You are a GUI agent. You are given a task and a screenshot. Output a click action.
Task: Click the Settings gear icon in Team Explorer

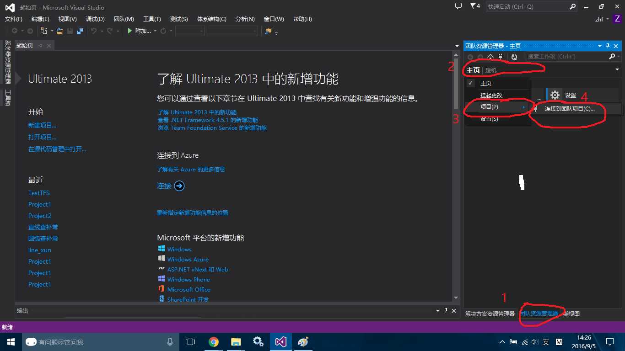pos(555,95)
